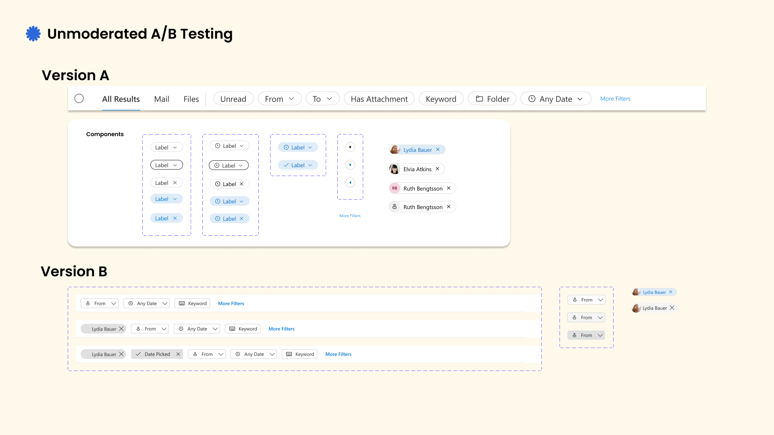Click Elvia Atkins avatar photo
Image resolution: width=774 pixels, height=435 pixels.
[394, 169]
